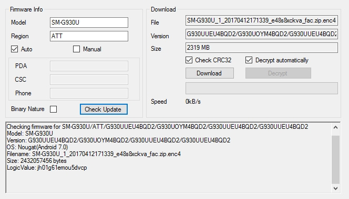
Task: Click the Version field in Download section
Action: click(262, 34)
